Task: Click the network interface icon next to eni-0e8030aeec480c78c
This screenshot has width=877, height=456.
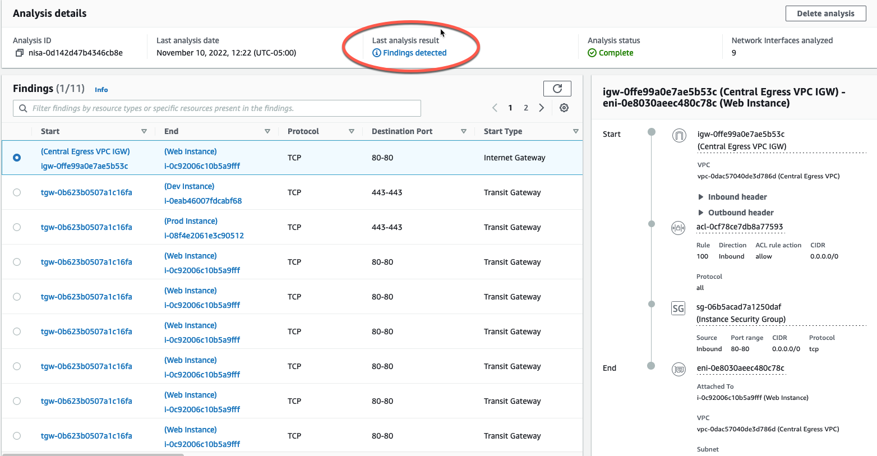Action: click(678, 369)
